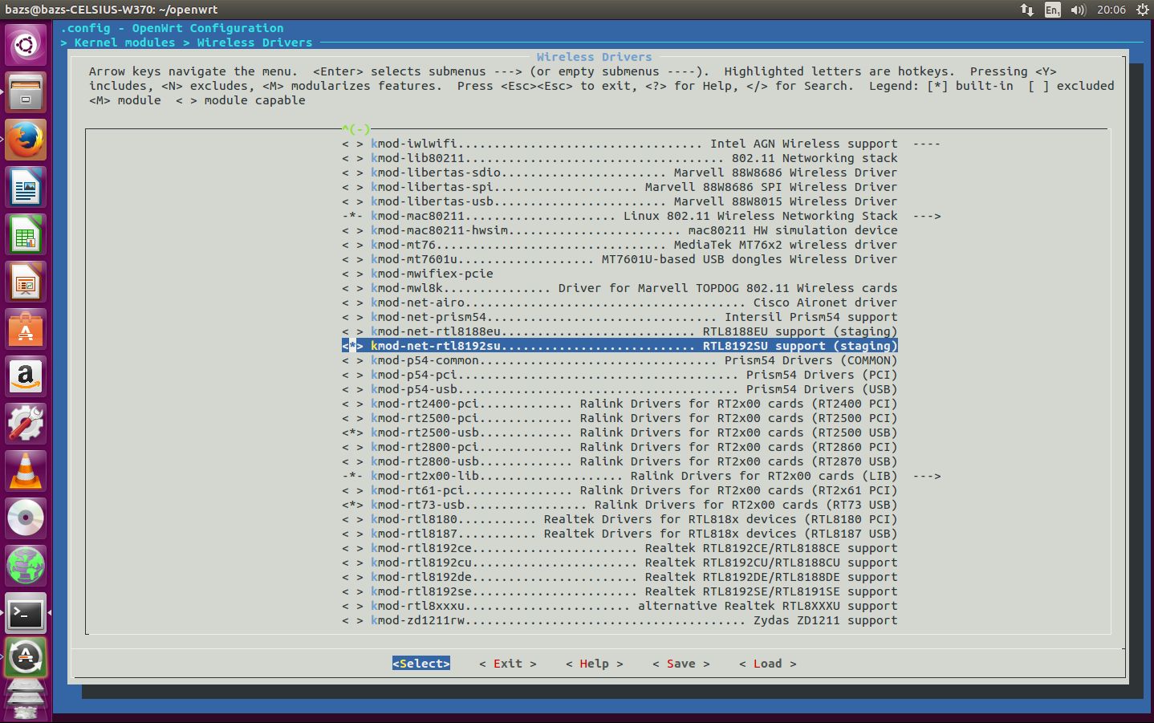
Task: Select the kmod-rtl8xxxu entry
Action: tap(620, 606)
